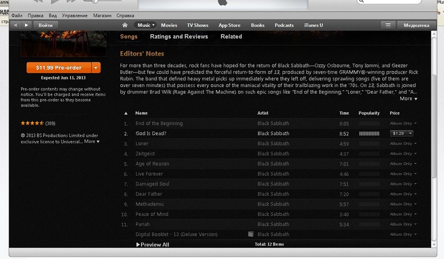Click the scrollbar down arrow
The height and width of the screenshot is (259, 444).
pos(434,245)
